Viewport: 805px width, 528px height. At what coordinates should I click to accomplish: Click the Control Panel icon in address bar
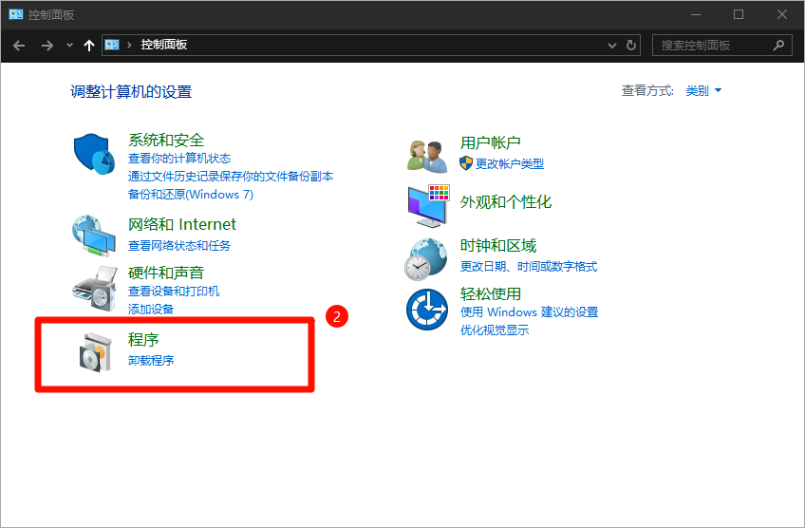click(x=112, y=45)
